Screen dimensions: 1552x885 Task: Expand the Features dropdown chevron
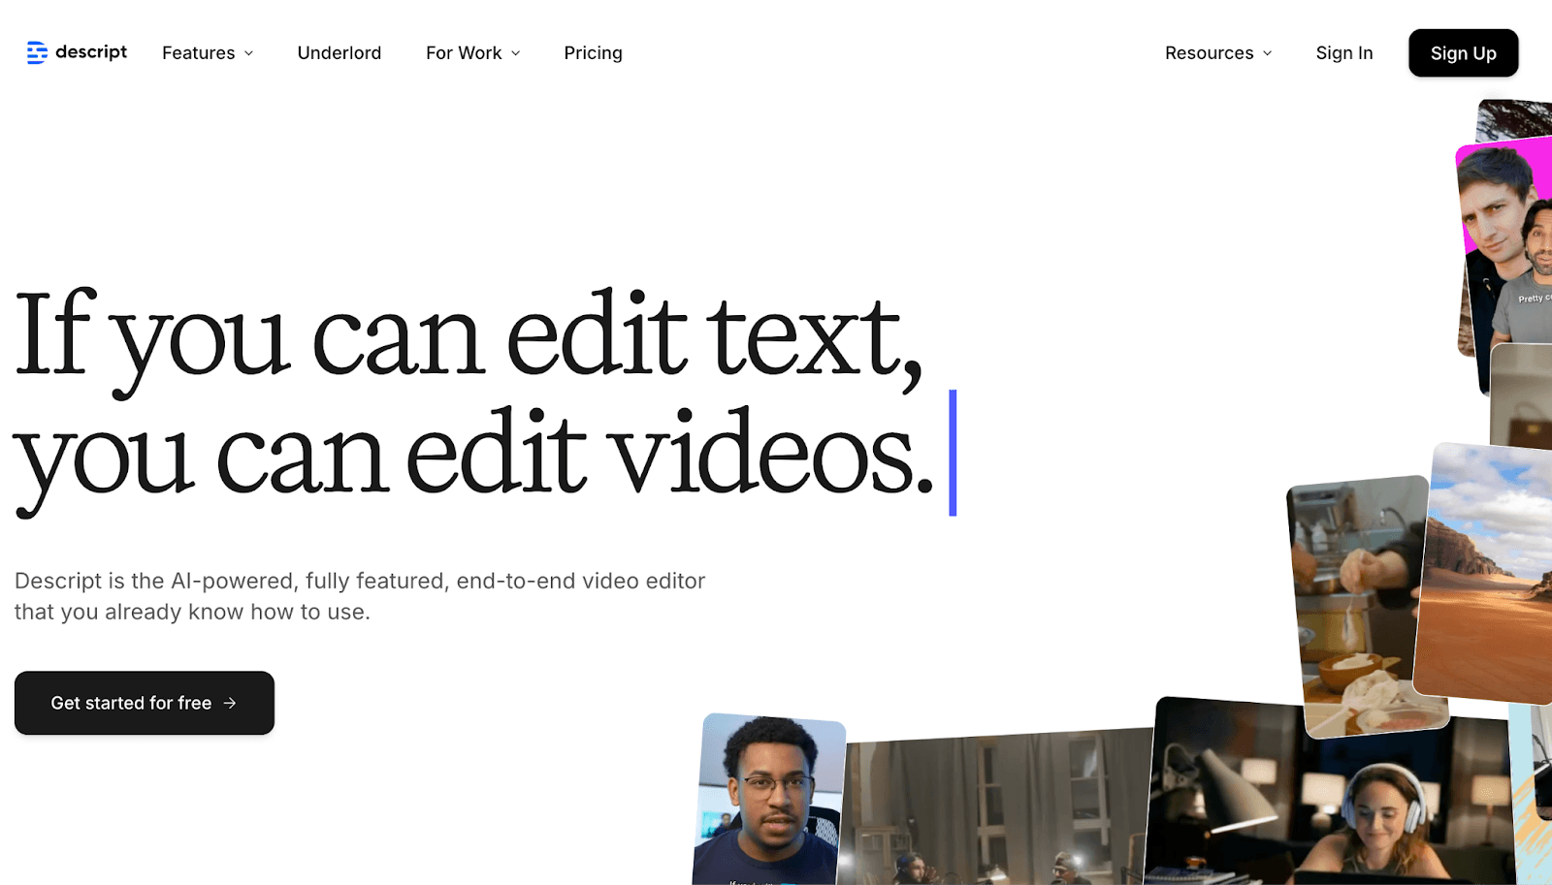249,53
